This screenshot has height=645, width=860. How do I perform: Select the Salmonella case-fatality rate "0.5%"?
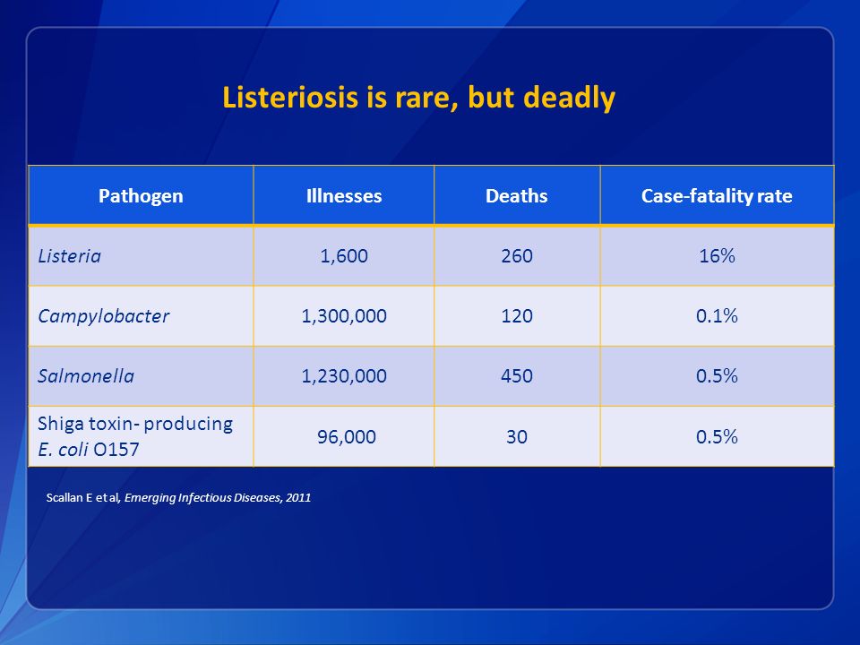click(717, 376)
